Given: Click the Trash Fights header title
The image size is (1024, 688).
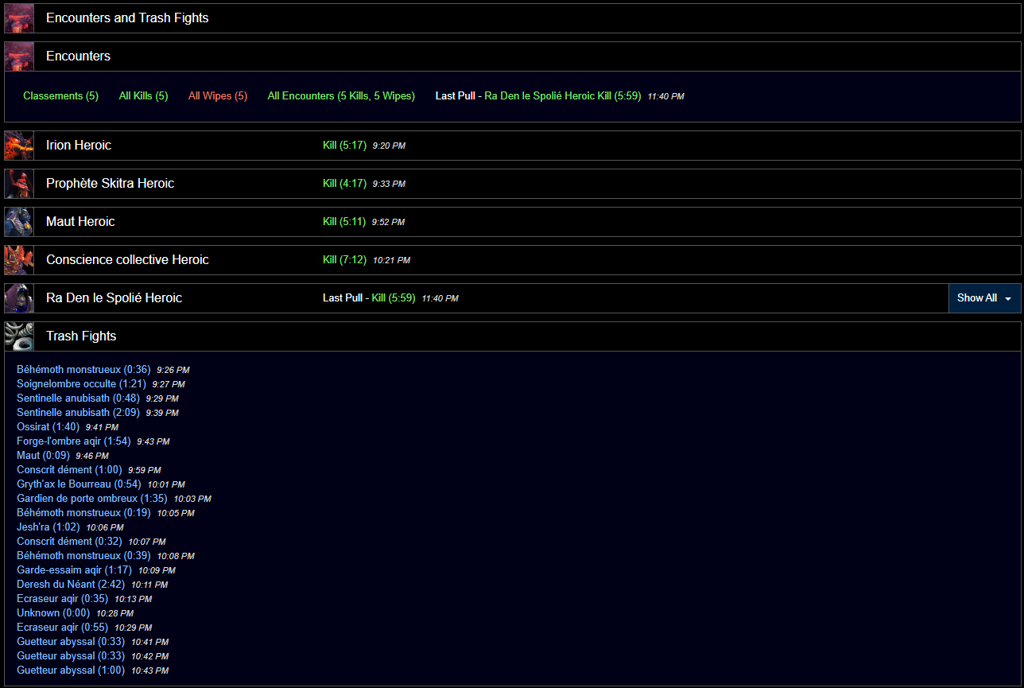Looking at the screenshot, I should [x=81, y=336].
